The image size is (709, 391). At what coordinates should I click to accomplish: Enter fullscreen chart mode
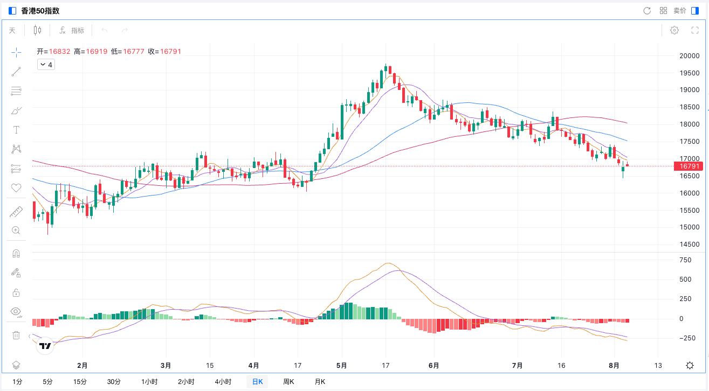(695, 30)
